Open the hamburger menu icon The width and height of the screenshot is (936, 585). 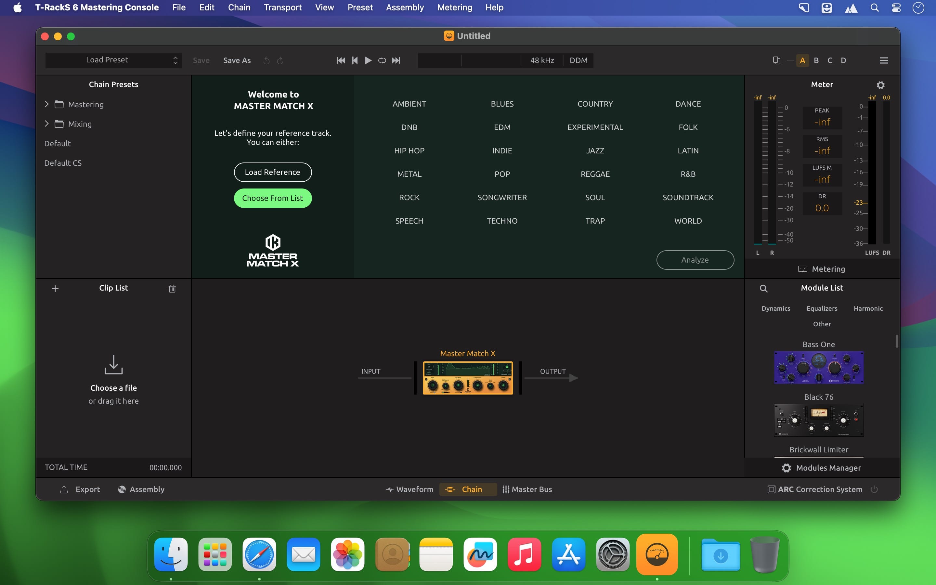(884, 60)
